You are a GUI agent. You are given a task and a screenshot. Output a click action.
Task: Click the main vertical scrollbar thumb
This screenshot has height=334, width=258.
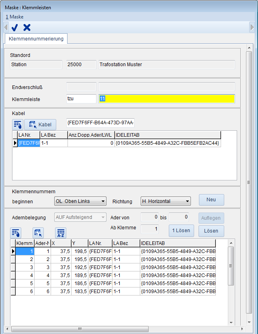(x=249, y=182)
